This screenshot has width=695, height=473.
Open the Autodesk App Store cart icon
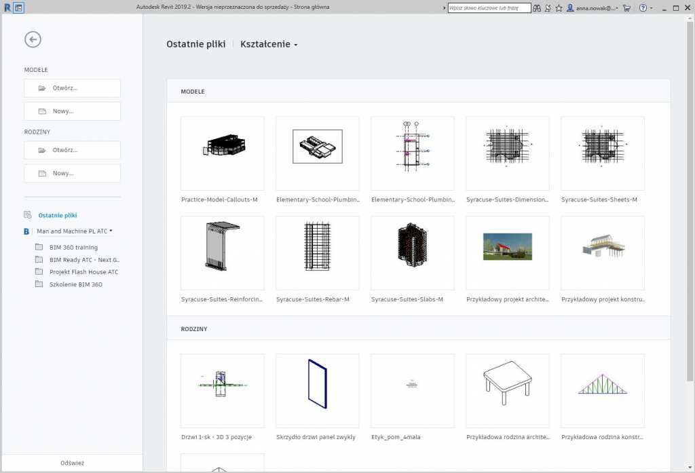626,8
